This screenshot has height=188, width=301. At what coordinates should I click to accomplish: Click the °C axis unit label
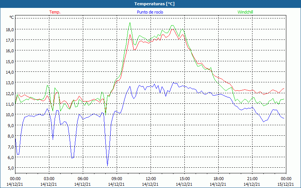(x=12, y=17)
